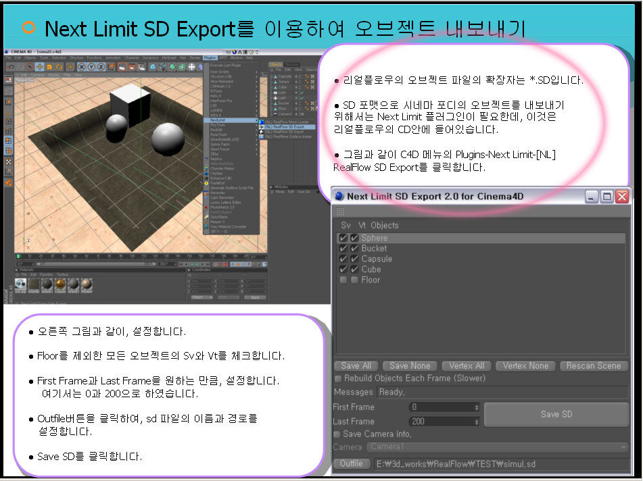
Task: Open the Object dropdown in Coordinates panel
Action: click(x=201, y=297)
